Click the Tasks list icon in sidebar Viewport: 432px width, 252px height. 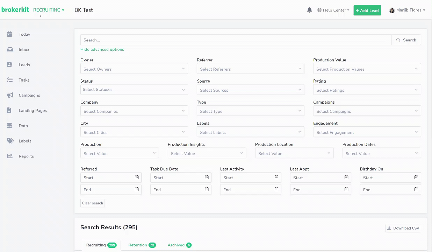[x=10, y=80]
